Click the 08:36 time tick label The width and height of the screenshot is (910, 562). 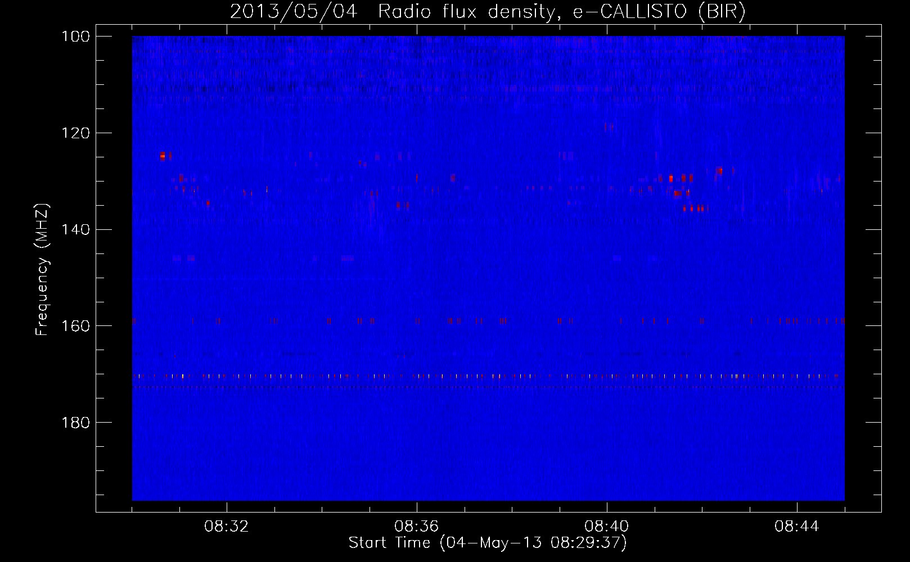pyautogui.click(x=417, y=527)
